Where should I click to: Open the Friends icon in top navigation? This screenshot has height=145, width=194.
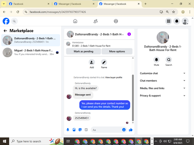pyautogui.click(x=95, y=21)
